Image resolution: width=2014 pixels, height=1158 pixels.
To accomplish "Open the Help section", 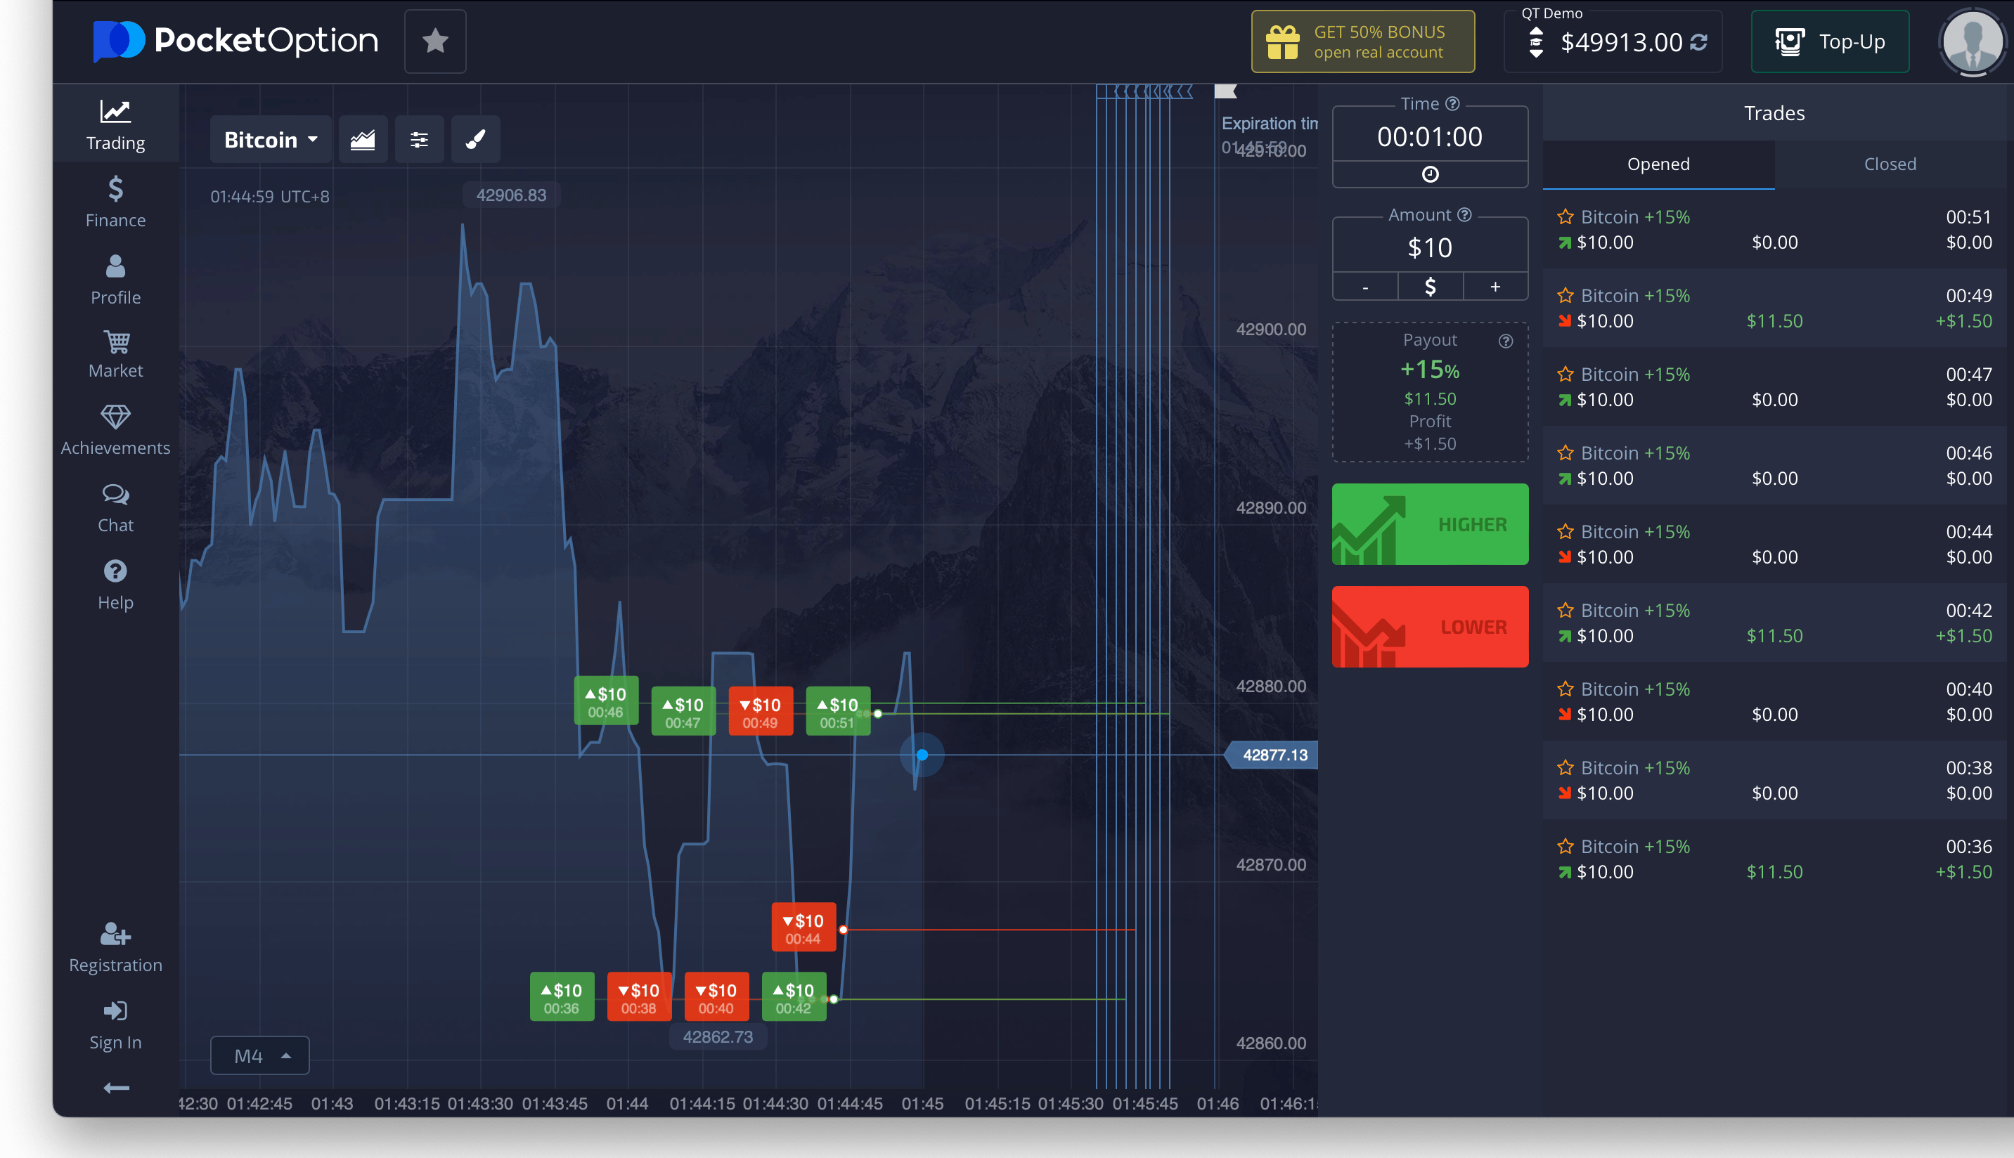I will point(115,585).
